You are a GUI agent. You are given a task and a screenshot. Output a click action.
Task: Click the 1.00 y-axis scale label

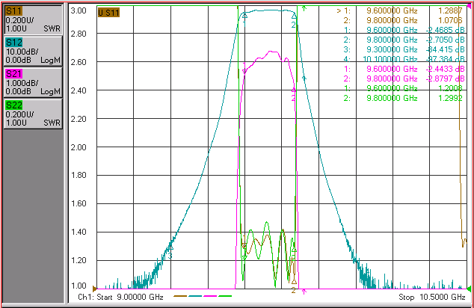79,286
